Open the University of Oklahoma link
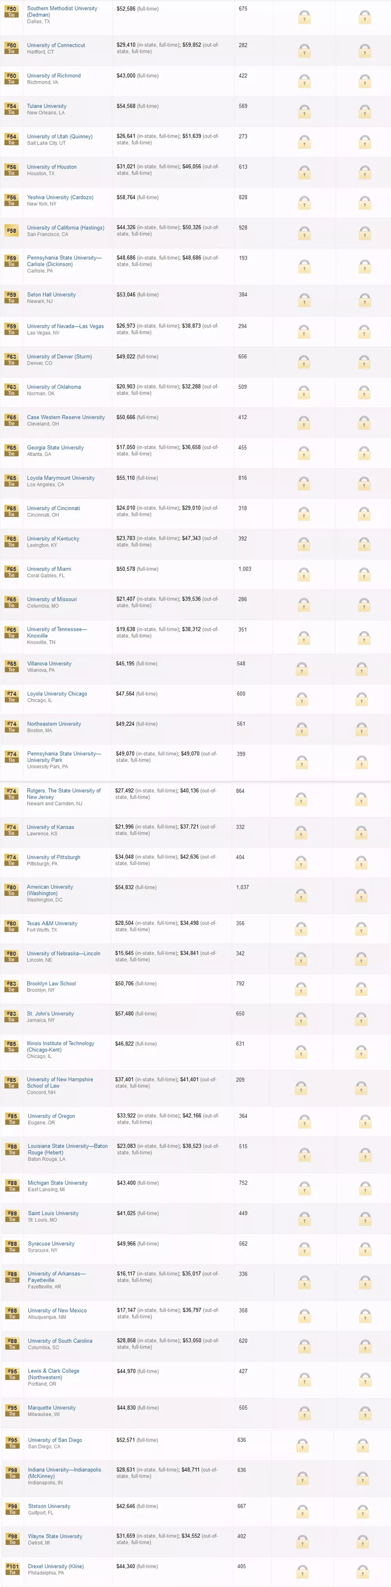391x1587 pixels. pyautogui.click(x=54, y=387)
